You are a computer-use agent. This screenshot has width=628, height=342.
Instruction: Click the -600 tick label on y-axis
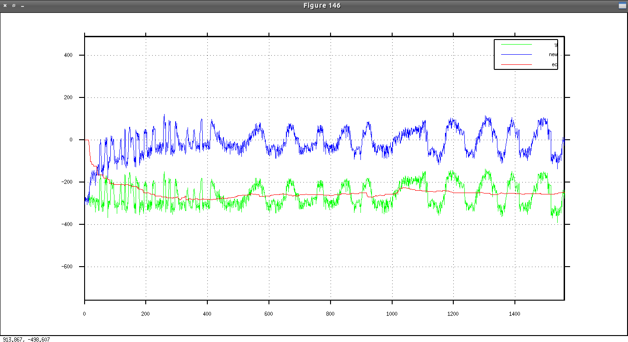pyautogui.click(x=67, y=267)
